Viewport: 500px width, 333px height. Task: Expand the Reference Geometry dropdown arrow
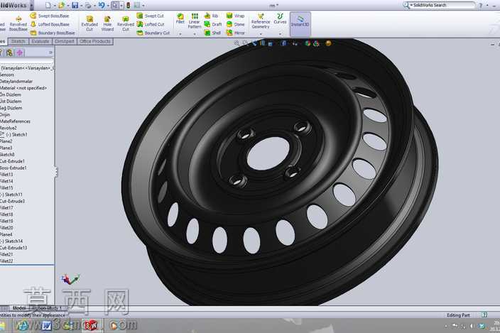(261, 34)
